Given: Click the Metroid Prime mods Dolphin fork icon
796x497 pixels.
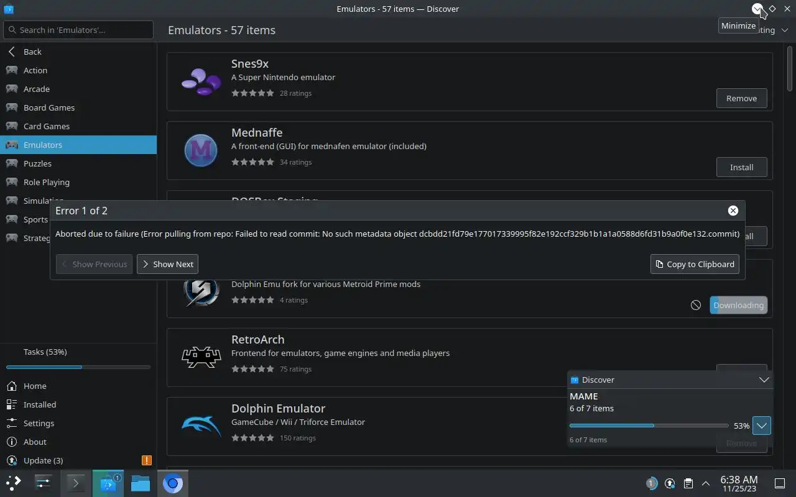Looking at the screenshot, I should [x=201, y=291].
